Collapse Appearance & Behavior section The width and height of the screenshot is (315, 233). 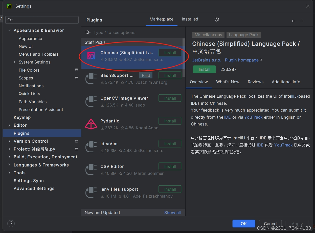coord(9,30)
